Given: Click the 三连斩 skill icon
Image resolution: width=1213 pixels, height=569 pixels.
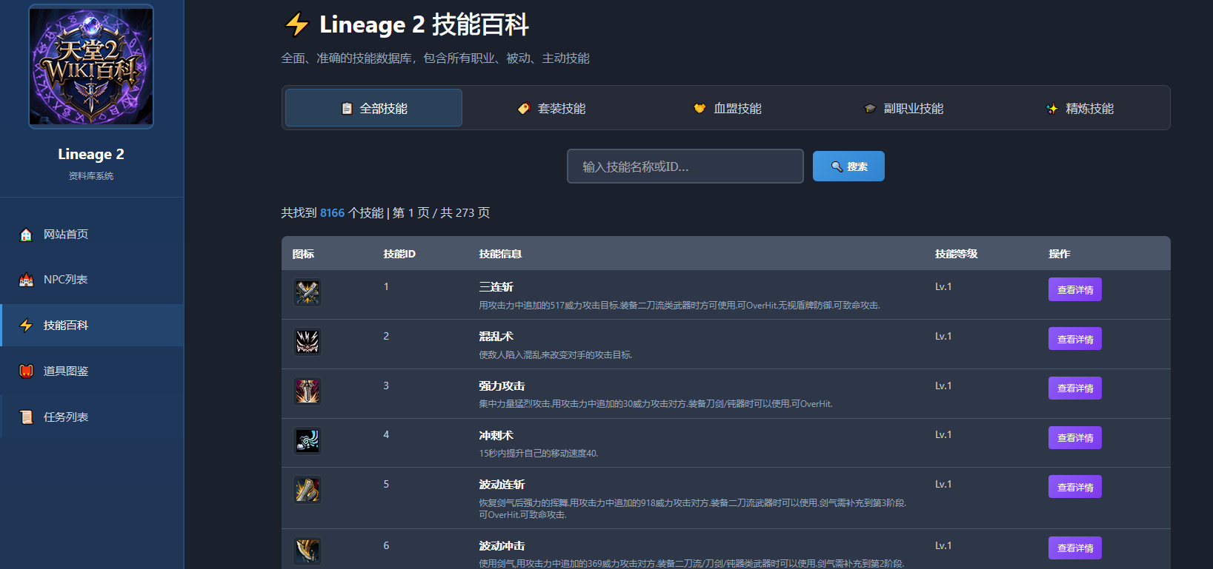Looking at the screenshot, I should tap(308, 292).
